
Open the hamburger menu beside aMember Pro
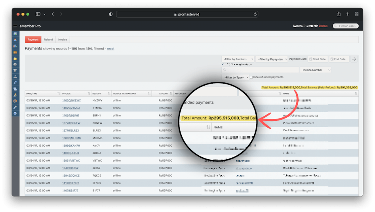[15, 26]
